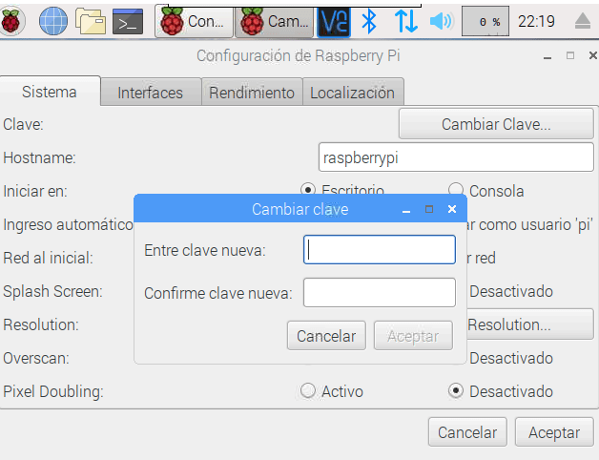Select the Escritorio boot radio button

pyautogui.click(x=308, y=190)
